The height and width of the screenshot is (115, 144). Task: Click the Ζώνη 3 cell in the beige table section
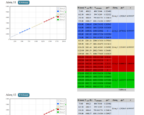115,47
